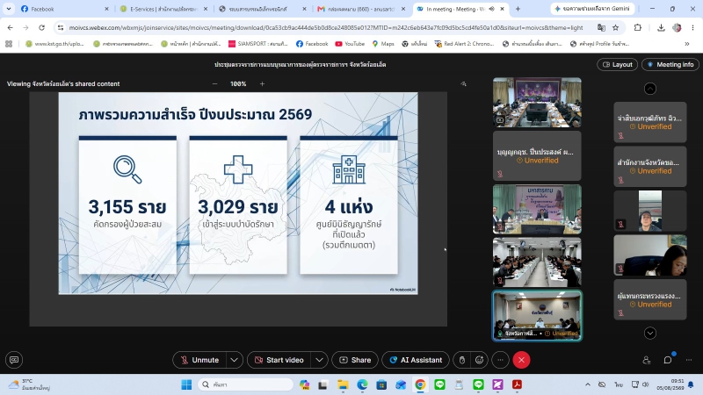Select the In meeting Webex tab
Image resolution: width=703 pixels, height=395 pixels.
460,9
